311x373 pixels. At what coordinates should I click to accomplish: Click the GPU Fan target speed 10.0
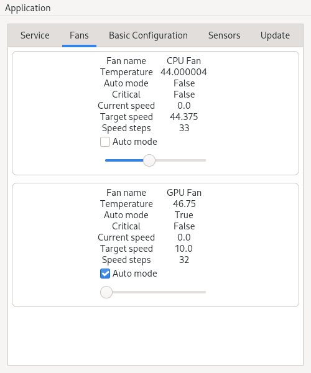pyautogui.click(x=184, y=249)
